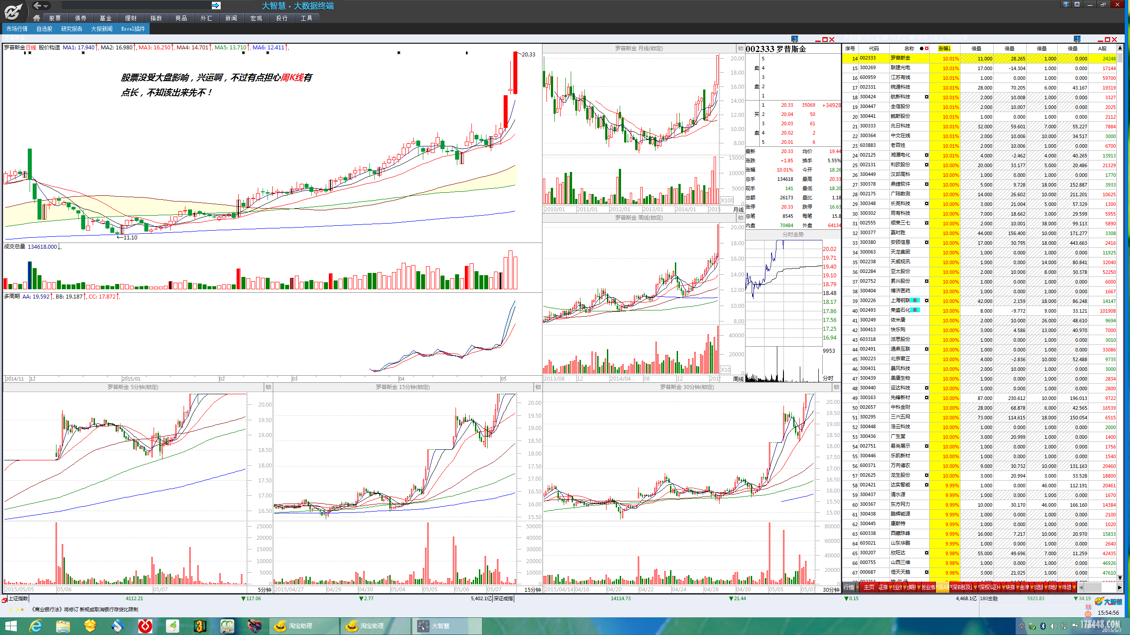
Task: Click the Dazhihui logo icon at top left
Action: pyautogui.click(x=13, y=11)
